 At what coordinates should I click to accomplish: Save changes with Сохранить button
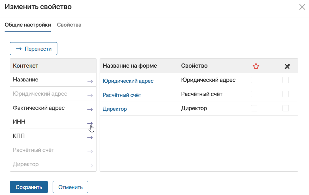pyautogui.click(x=29, y=187)
